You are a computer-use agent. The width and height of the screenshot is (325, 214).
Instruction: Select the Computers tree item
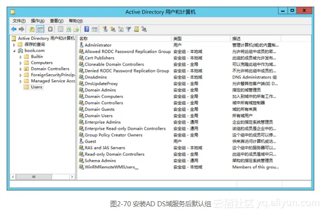42,62
